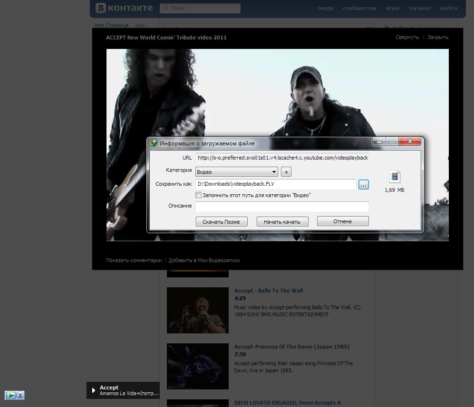Click the Скачать Позже button
This screenshot has width=474, height=407.
point(222,222)
